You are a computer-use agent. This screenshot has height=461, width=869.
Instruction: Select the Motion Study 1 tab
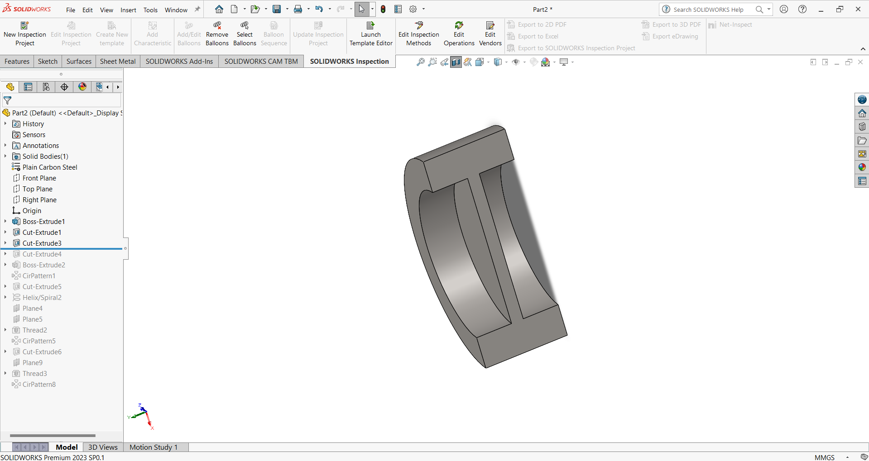(153, 447)
